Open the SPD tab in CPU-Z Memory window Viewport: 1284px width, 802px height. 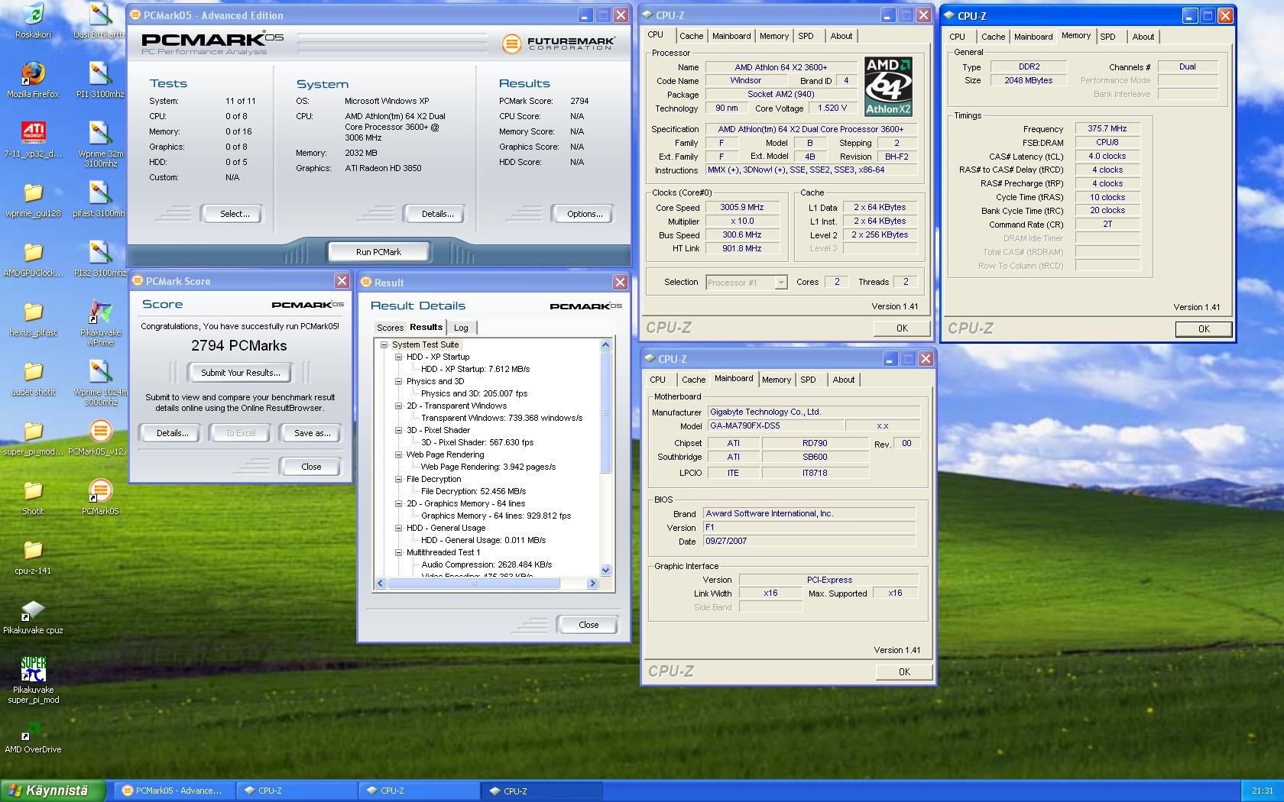click(1107, 37)
